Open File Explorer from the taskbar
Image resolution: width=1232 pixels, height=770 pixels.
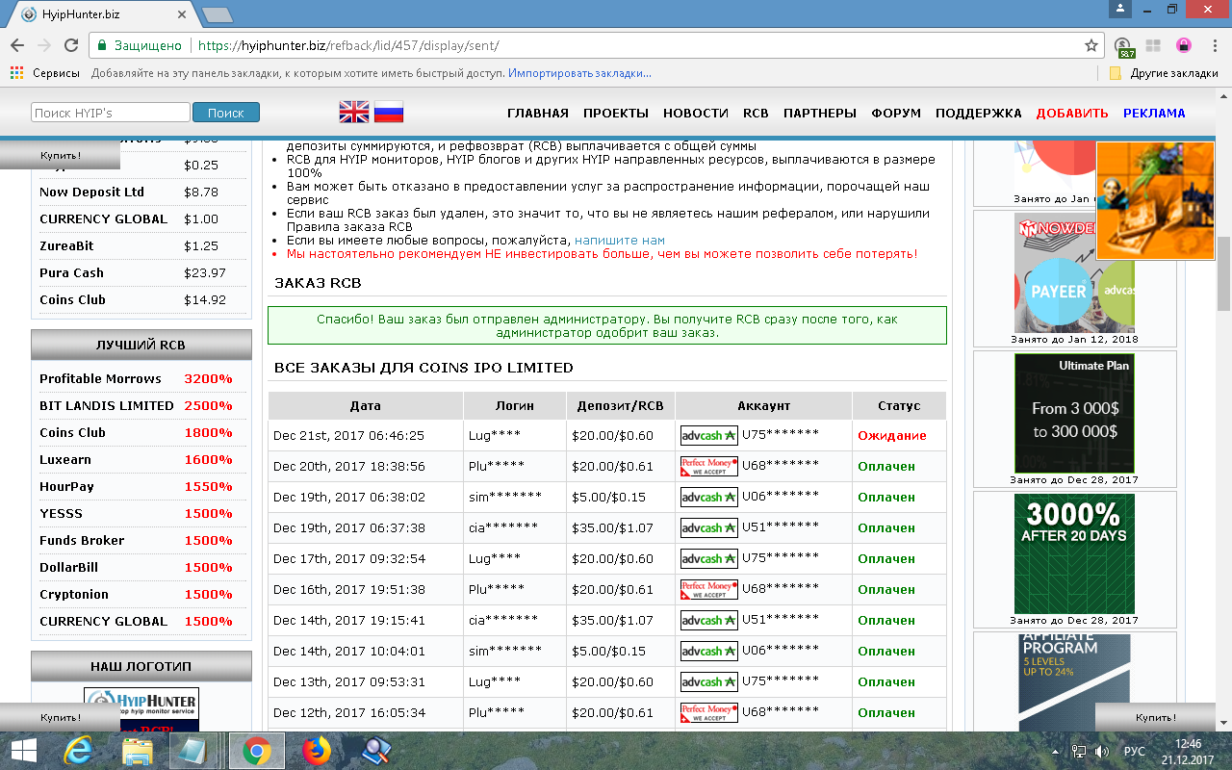pos(138,750)
